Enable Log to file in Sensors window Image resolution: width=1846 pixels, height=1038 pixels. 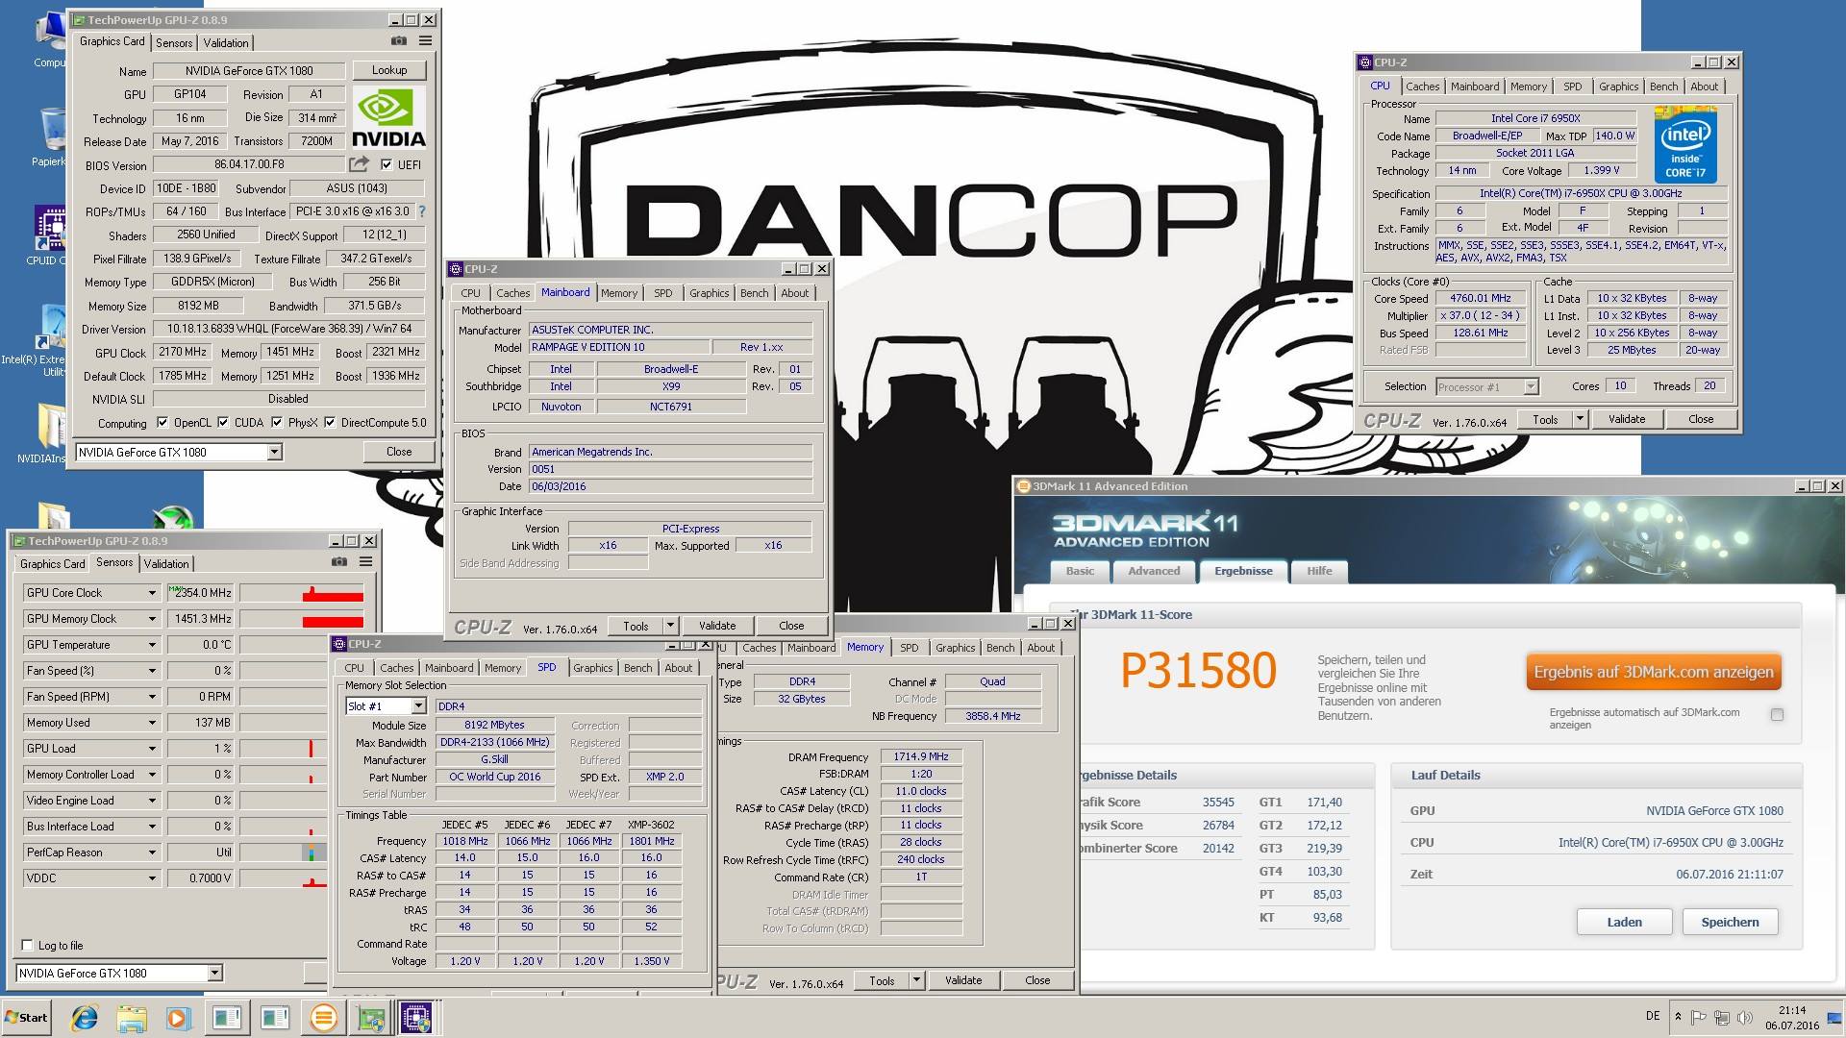pos(27,945)
